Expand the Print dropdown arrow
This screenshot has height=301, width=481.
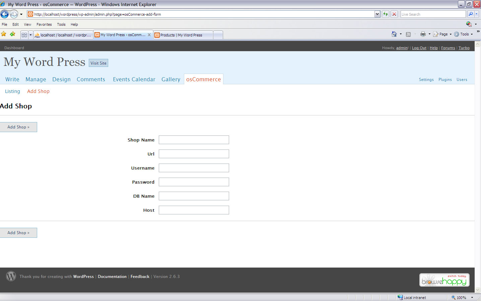click(x=429, y=34)
